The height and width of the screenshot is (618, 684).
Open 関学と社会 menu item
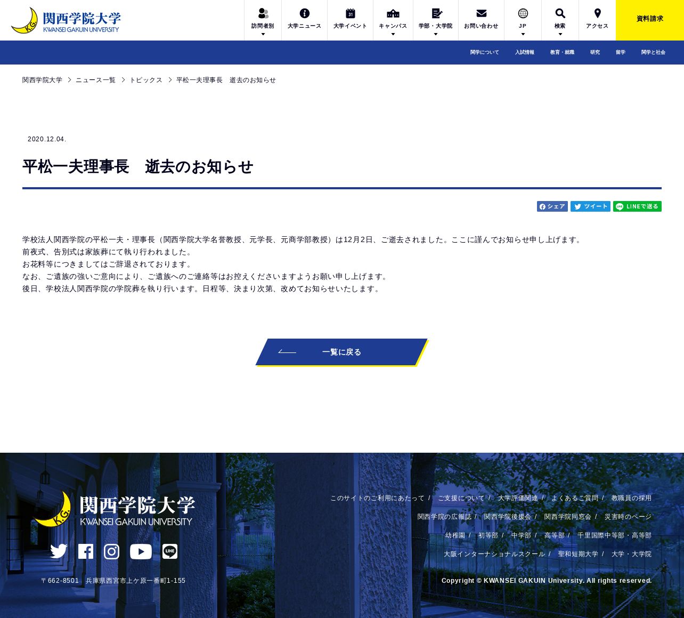click(653, 52)
